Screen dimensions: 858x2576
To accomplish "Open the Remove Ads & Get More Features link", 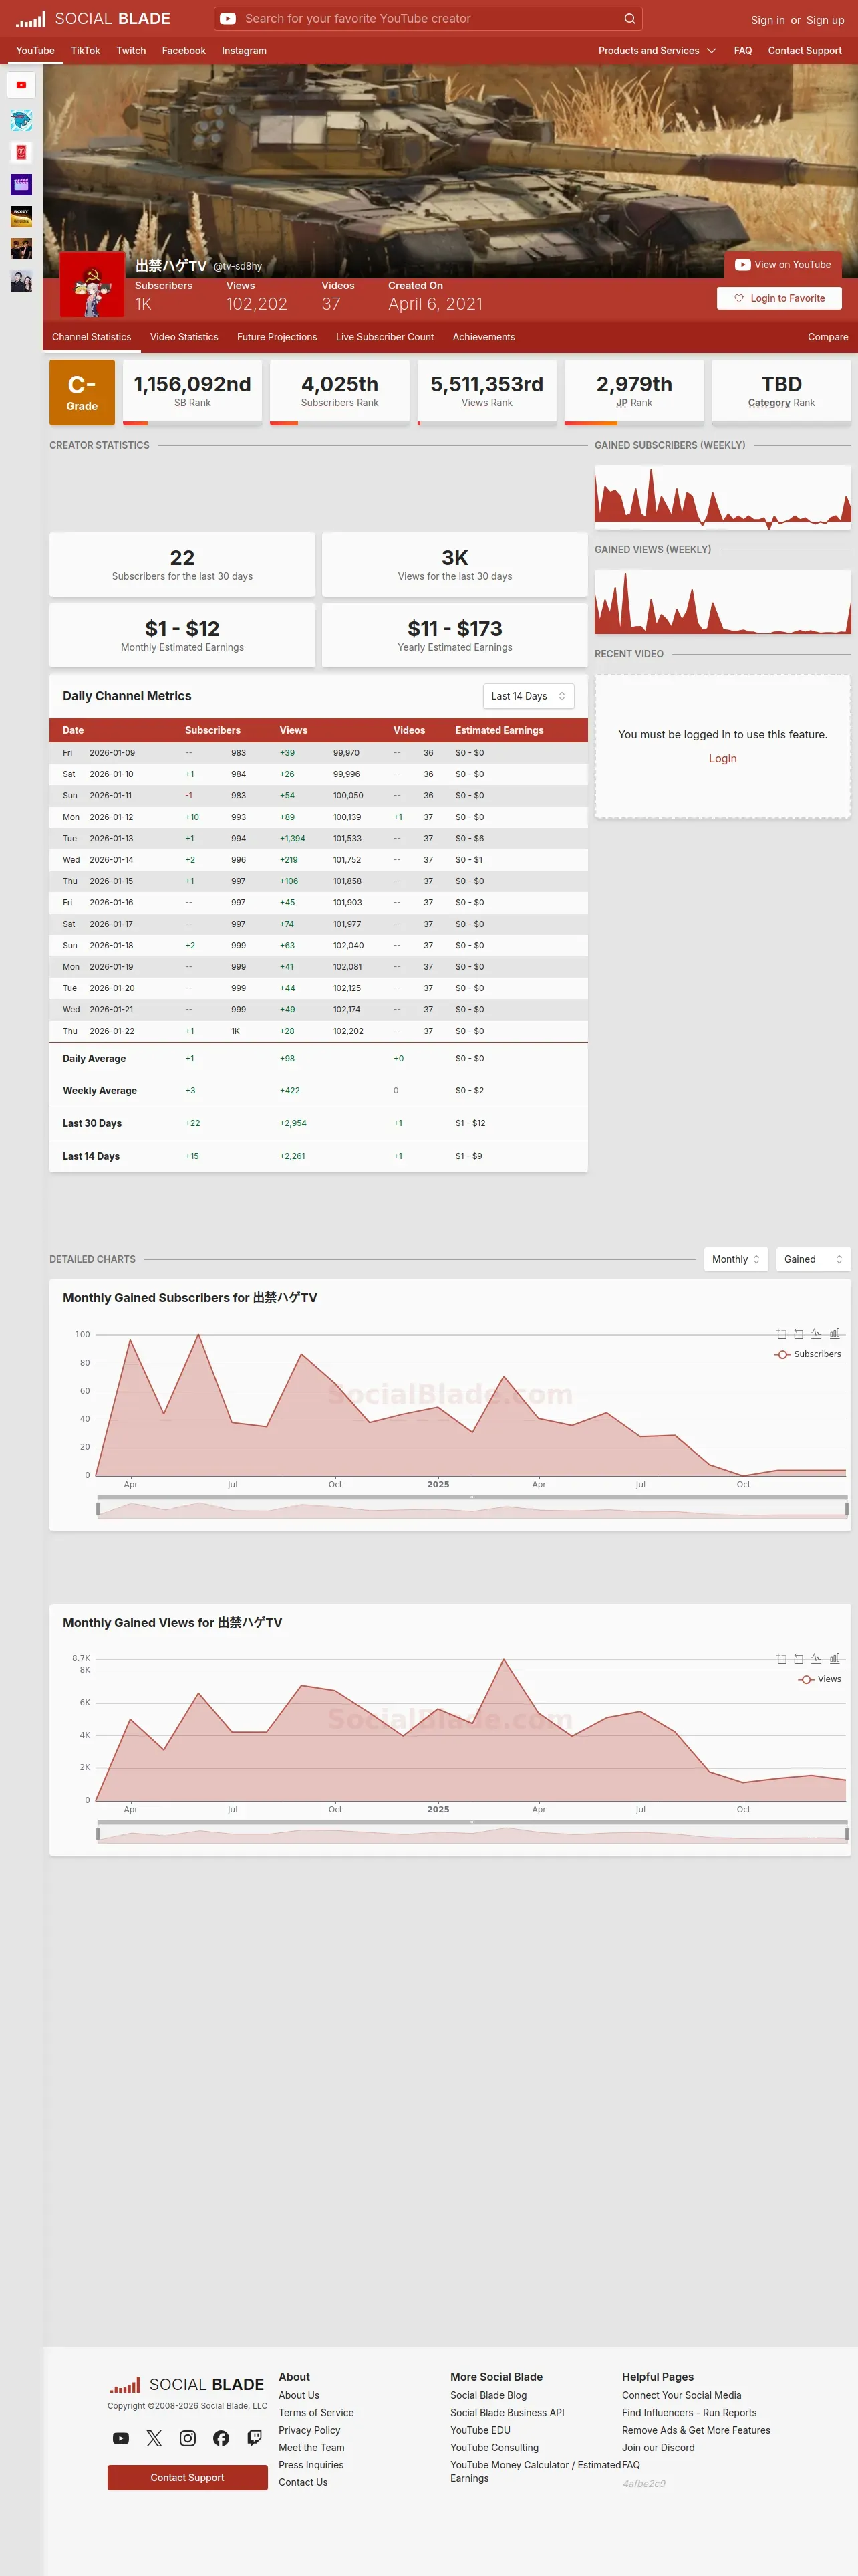I will (x=696, y=2430).
